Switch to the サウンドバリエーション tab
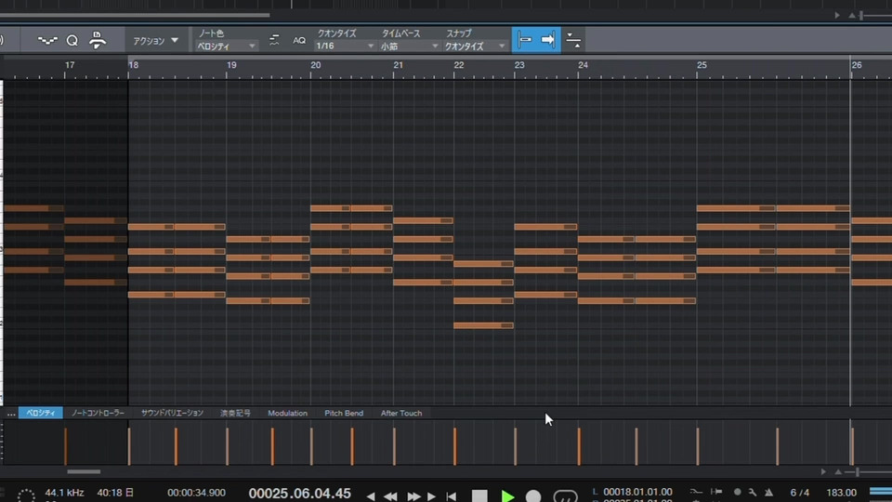The width and height of the screenshot is (892, 502). pos(172,413)
